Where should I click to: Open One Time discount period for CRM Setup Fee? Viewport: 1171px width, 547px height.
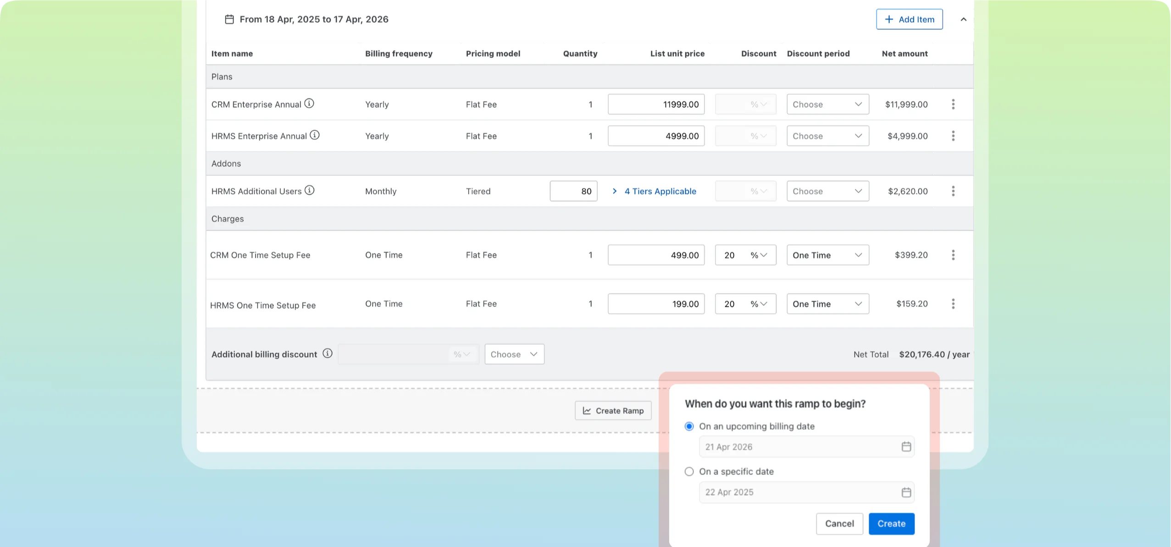click(x=827, y=255)
